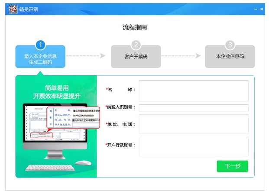This screenshot has height=194, width=269.
Task: Click the *地址、电话 label
Action: pos(120,124)
